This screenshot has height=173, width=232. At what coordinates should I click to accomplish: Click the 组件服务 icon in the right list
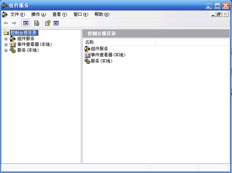[x=87, y=49]
